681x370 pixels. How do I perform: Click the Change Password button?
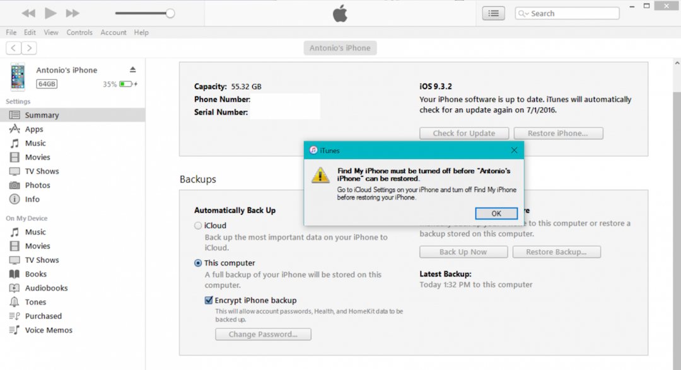[x=263, y=334]
